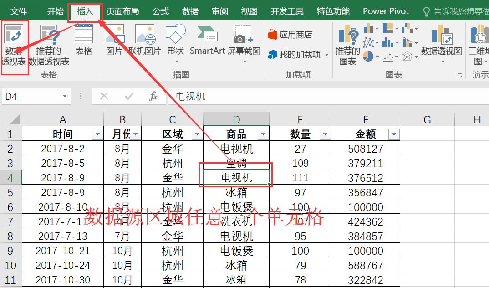Switch to the 审阅 review tab

click(x=220, y=11)
